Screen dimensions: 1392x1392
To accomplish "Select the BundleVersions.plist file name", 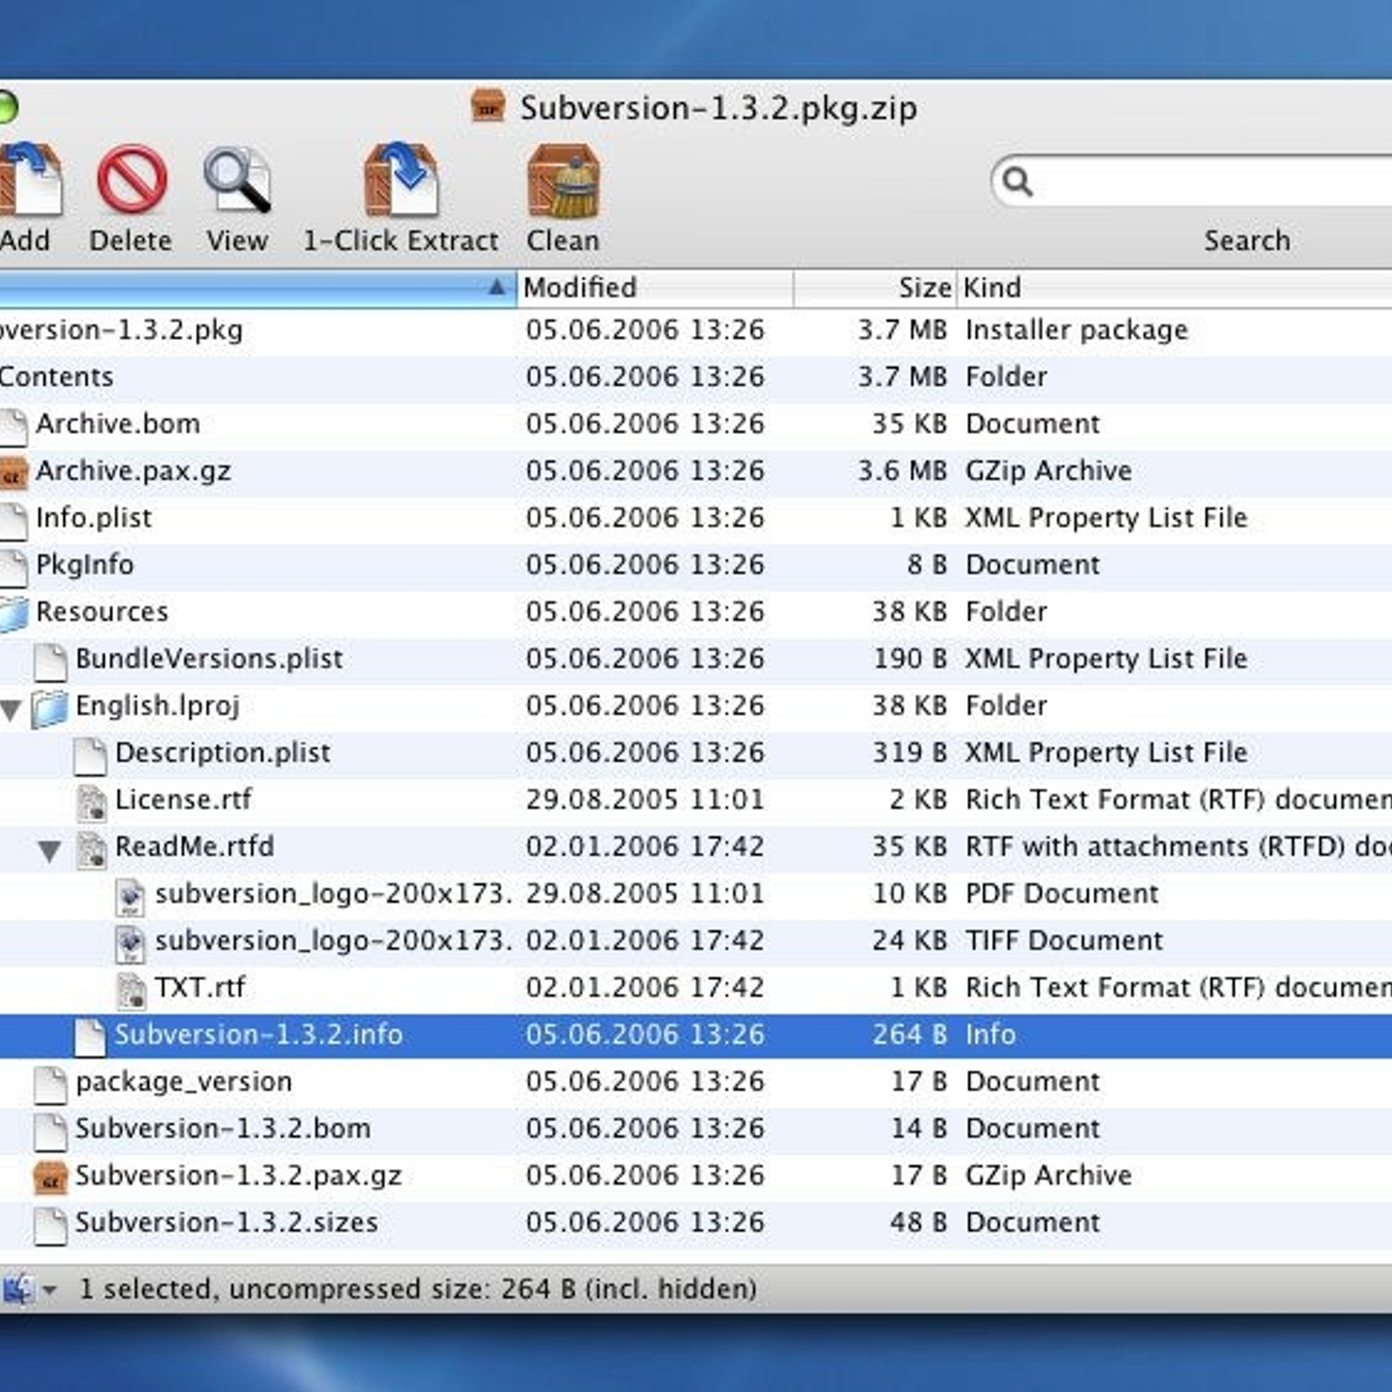I will (209, 659).
